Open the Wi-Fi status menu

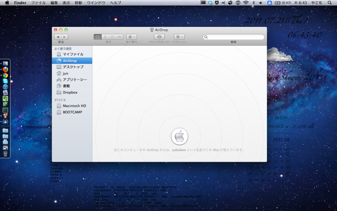tap(246, 3)
